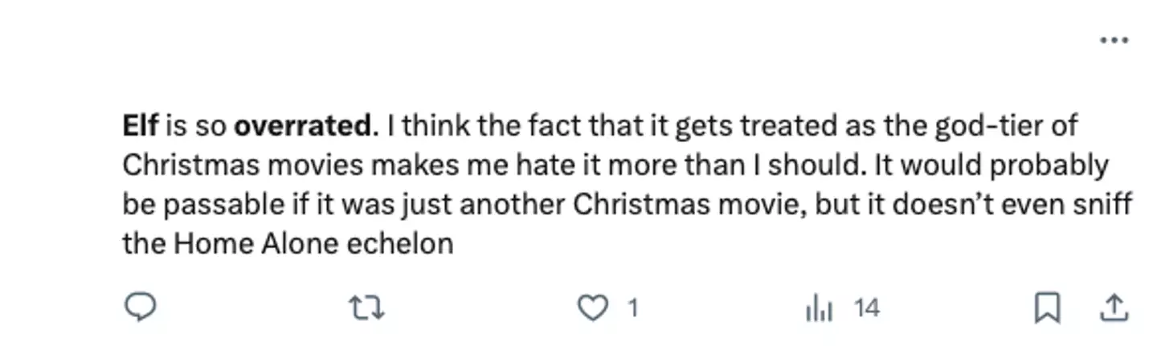The width and height of the screenshot is (1157, 346).
Task: Click the word "passable" in the tweet
Action: pyautogui.click(x=219, y=205)
